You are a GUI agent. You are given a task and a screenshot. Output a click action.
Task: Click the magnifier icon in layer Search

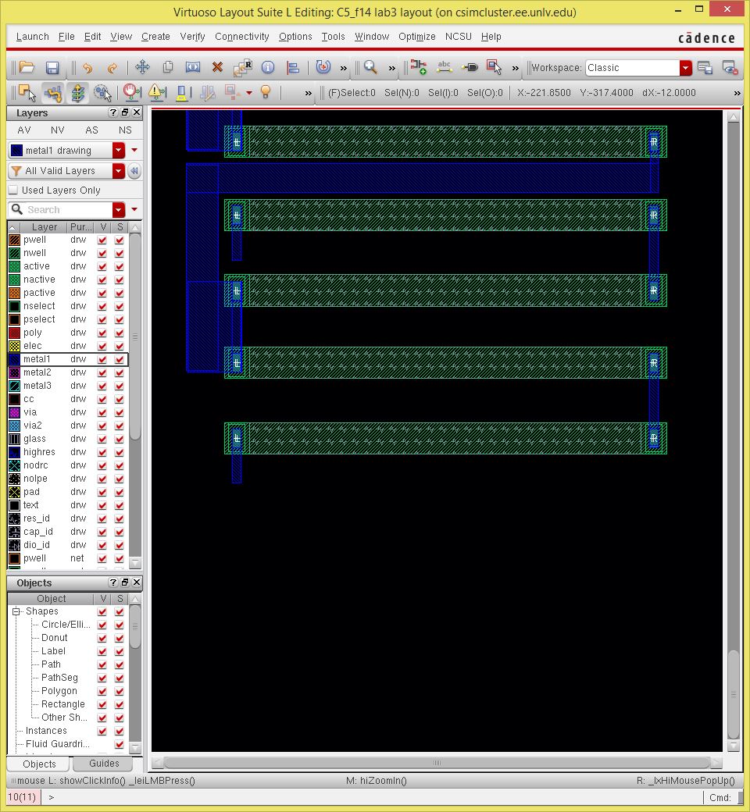[x=16, y=209]
